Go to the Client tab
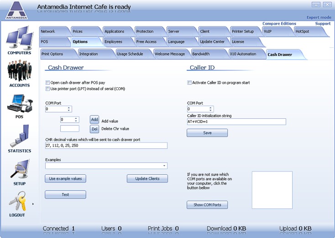This screenshot has height=238, width=335. pyautogui.click(x=213, y=31)
